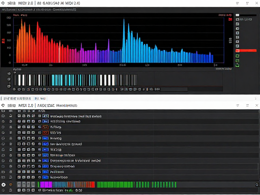Click the first square button on the first track row

(x=19, y=116)
